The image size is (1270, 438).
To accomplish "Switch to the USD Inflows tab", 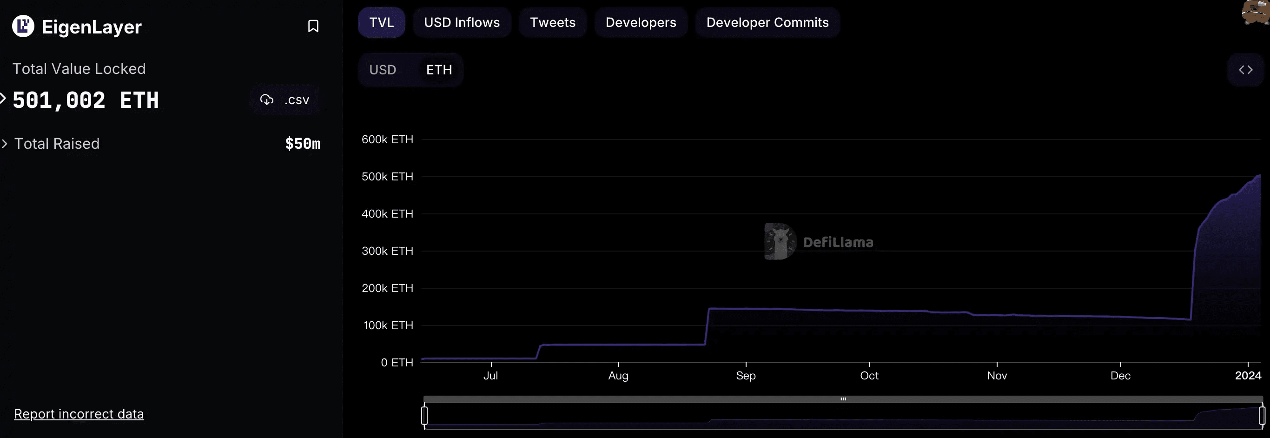I will 462,22.
